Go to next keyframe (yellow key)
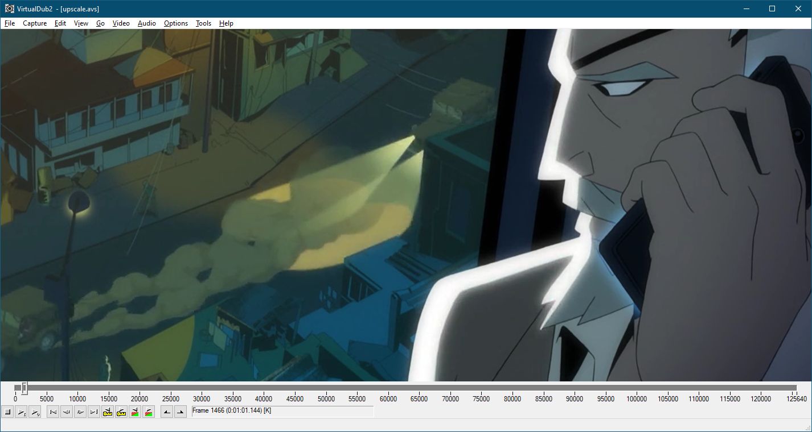The image size is (812, 432). (x=121, y=412)
